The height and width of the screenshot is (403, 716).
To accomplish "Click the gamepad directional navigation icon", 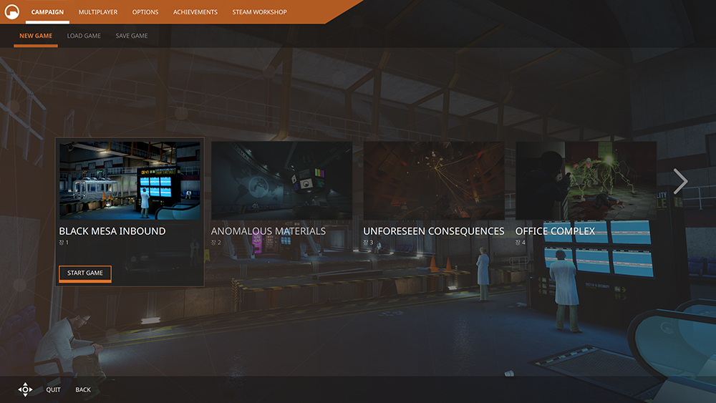I will pyautogui.click(x=25, y=389).
